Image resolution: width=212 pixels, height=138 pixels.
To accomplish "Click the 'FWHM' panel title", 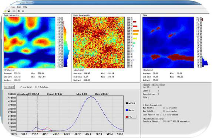I will pos(145,15).
